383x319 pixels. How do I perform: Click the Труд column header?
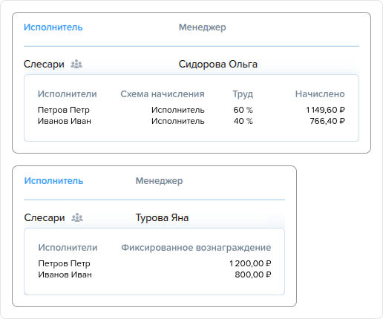click(x=243, y=94)
